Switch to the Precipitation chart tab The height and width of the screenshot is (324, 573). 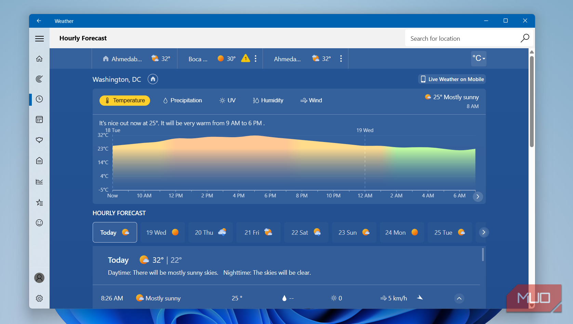183,101
